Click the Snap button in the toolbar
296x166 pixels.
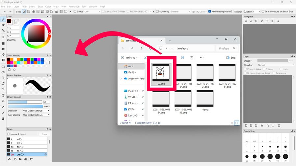[18, 11]
